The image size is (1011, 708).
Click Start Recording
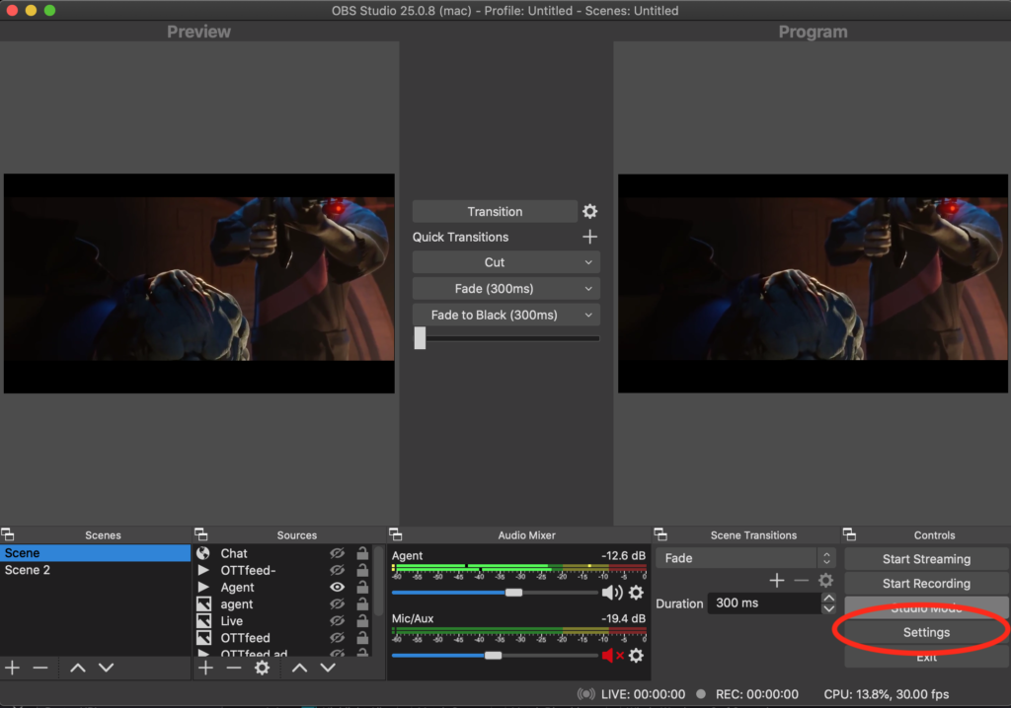(926, 583)
